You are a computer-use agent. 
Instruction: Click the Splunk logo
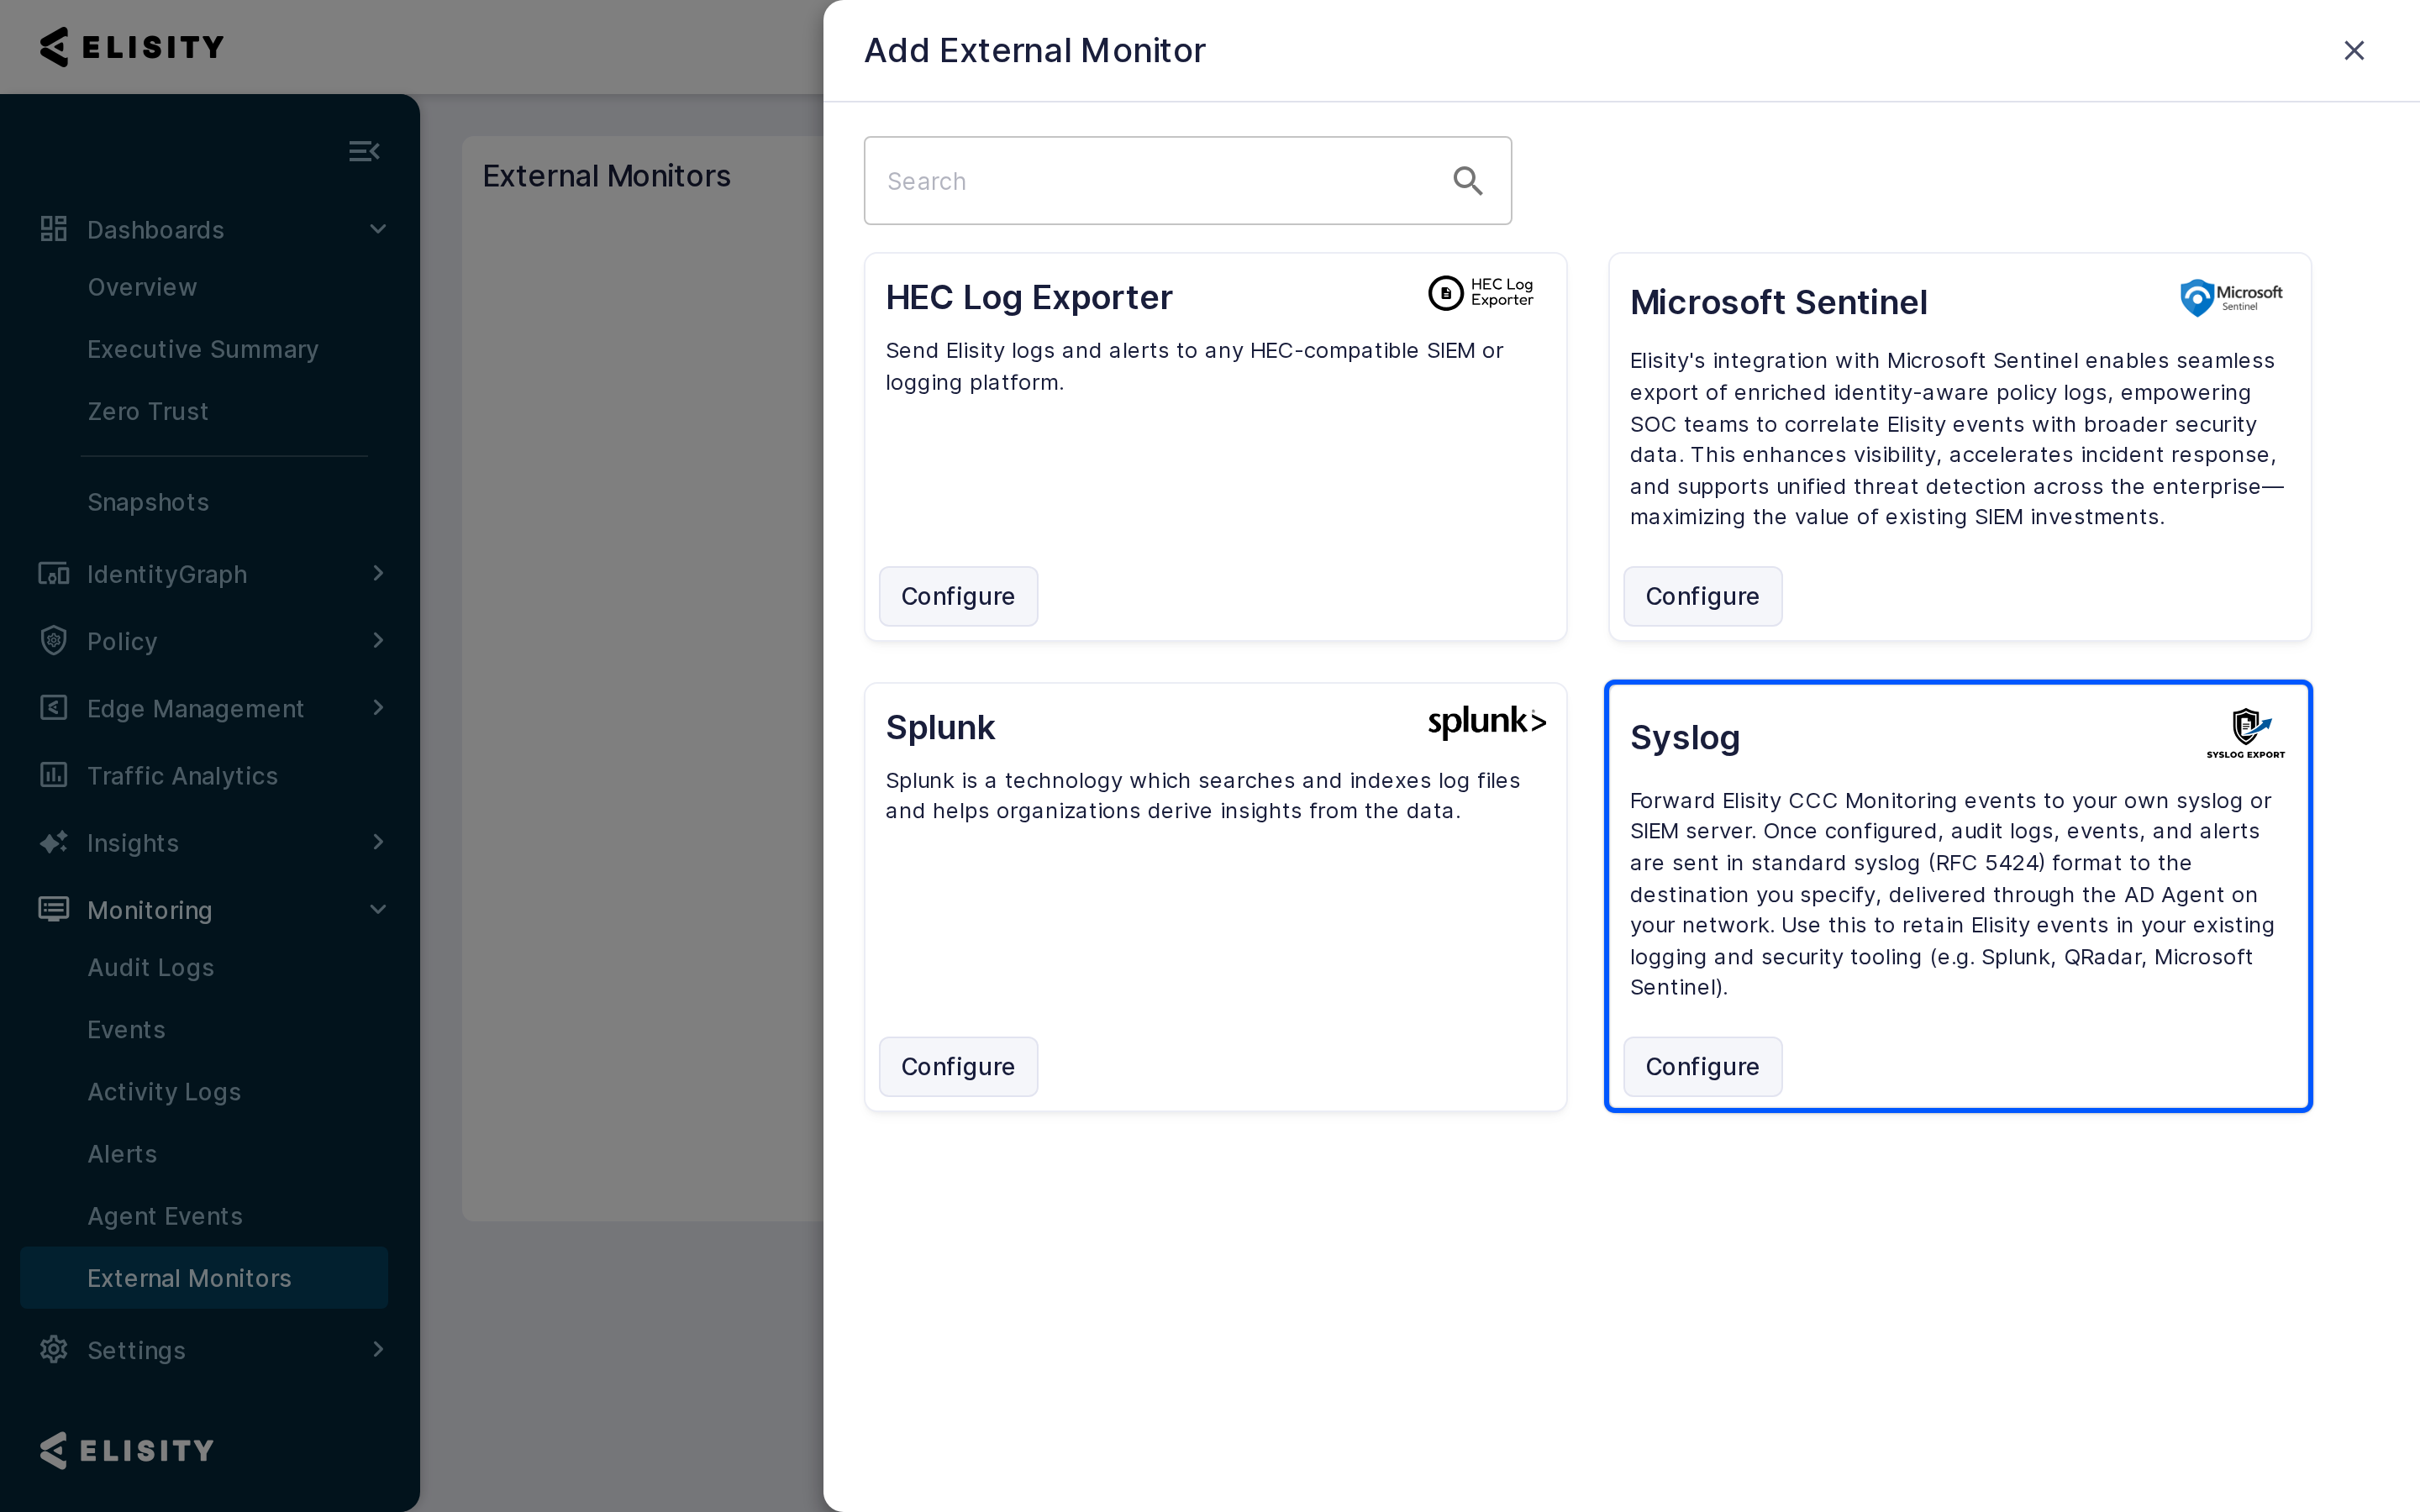(x=1487, y=722)
